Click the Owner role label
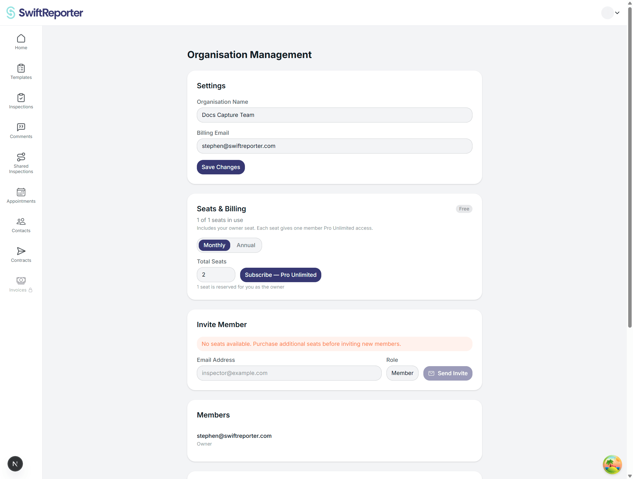The image size is (633, 479). [x=204, y=444]
